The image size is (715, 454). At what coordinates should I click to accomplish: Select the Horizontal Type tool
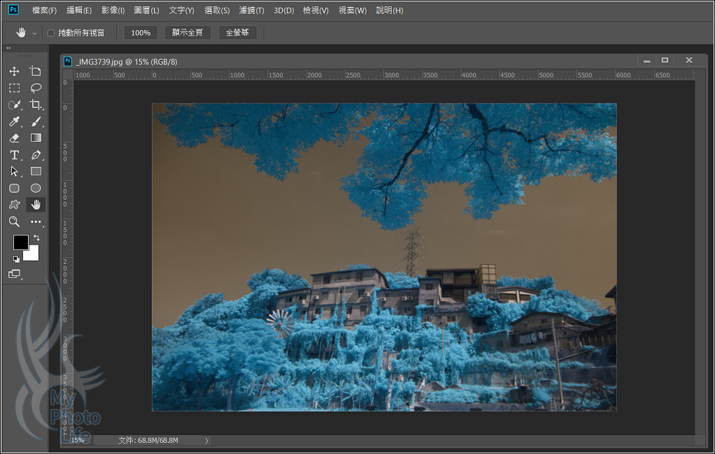point(14,155)
